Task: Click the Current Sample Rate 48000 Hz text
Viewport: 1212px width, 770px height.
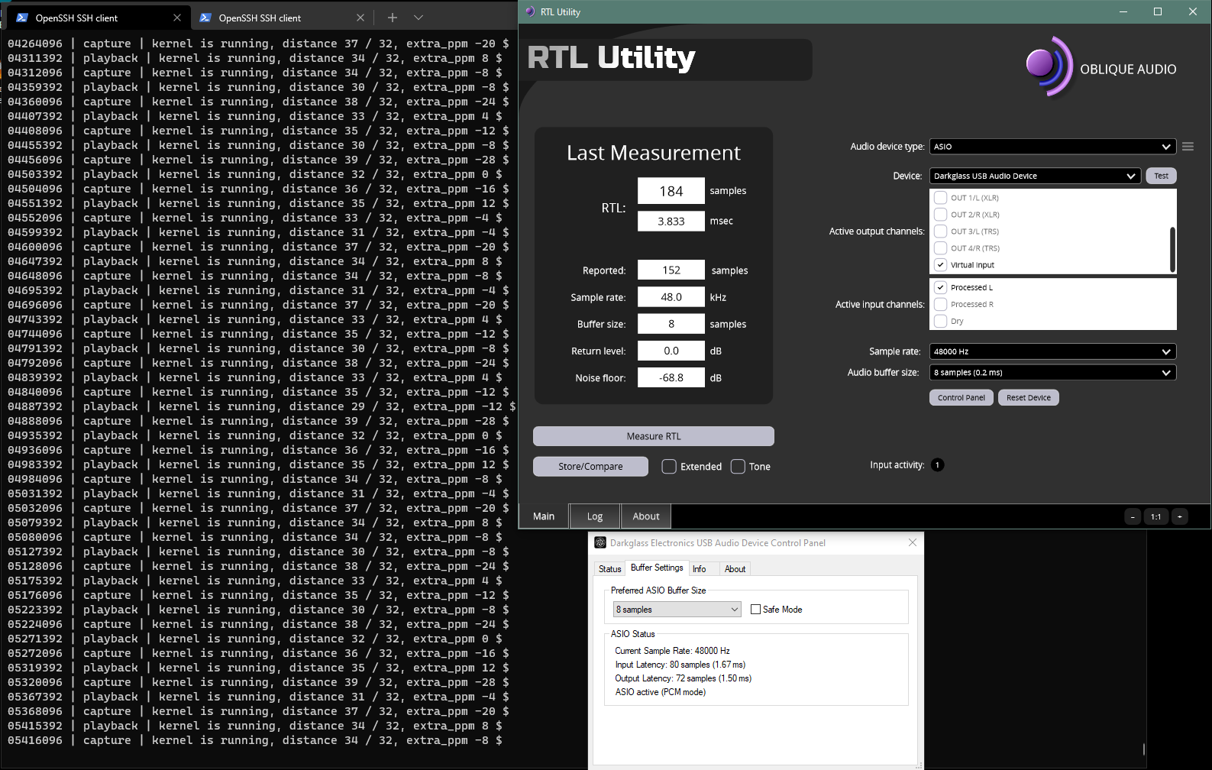Action: tap(672, 651)
